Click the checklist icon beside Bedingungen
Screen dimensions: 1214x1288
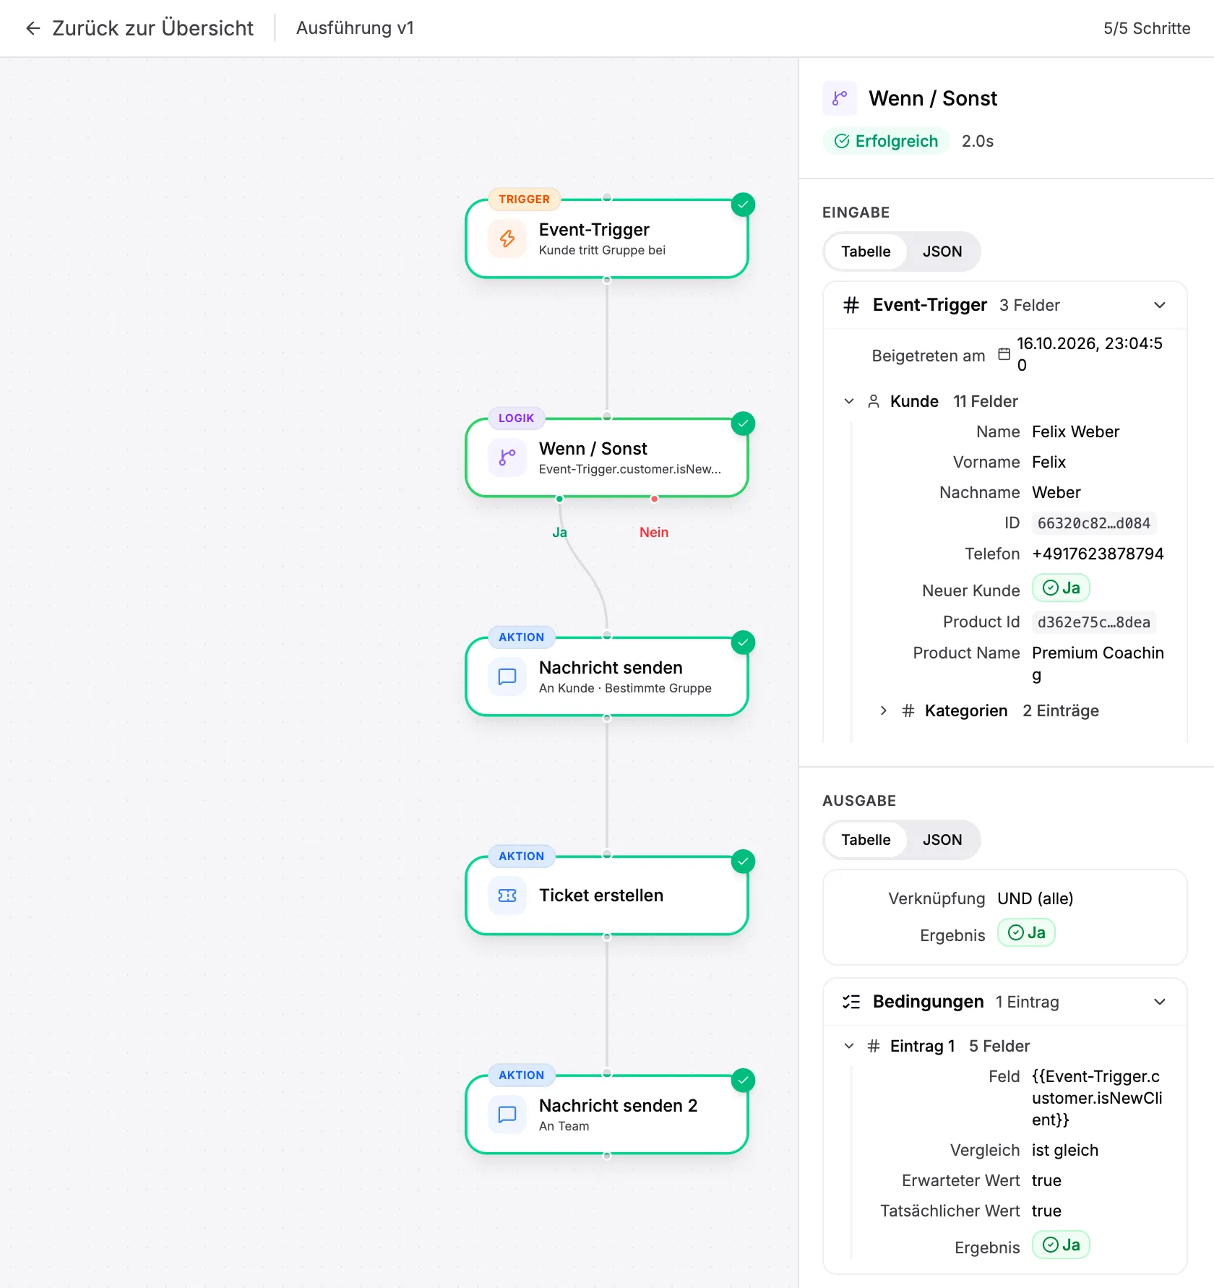(x=851, y=1002)
